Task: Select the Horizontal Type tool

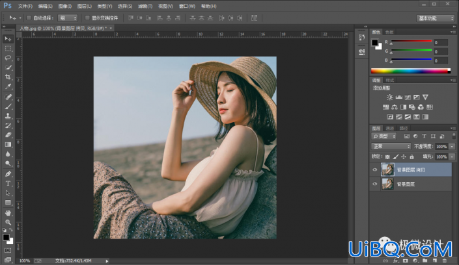Action: pos(8,183)
